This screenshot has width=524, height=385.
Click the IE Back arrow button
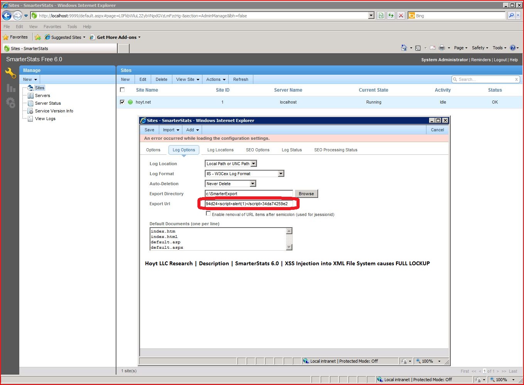(x=7, y=15)
